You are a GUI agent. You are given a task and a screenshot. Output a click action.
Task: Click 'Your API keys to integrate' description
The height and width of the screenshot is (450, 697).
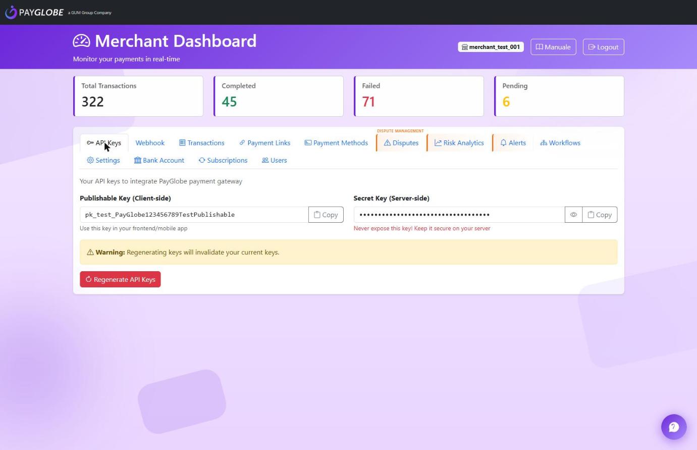pyautogui.click(x=161, y=181)
